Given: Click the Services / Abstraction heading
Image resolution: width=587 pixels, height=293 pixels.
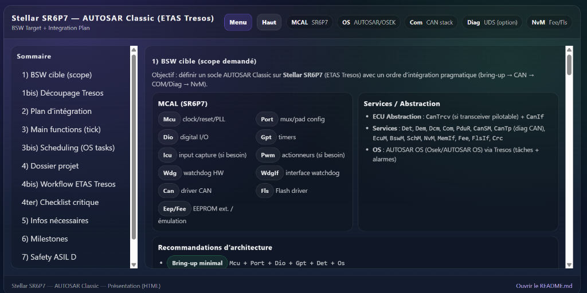Looking at the screenshot, I should (x=402, y=104).
